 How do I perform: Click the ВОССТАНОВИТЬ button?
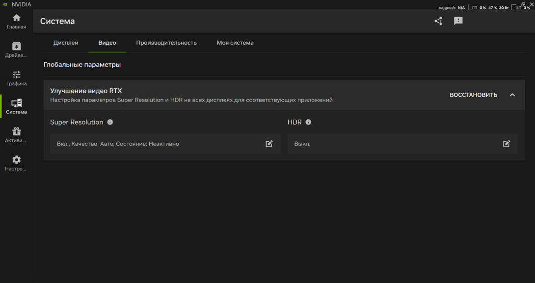(473, 95)
